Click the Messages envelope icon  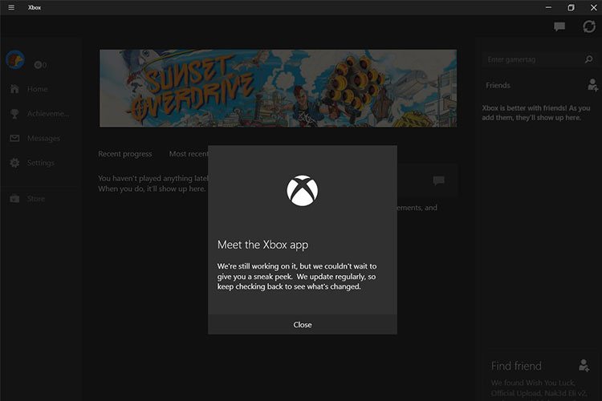[x=14, y=138]
